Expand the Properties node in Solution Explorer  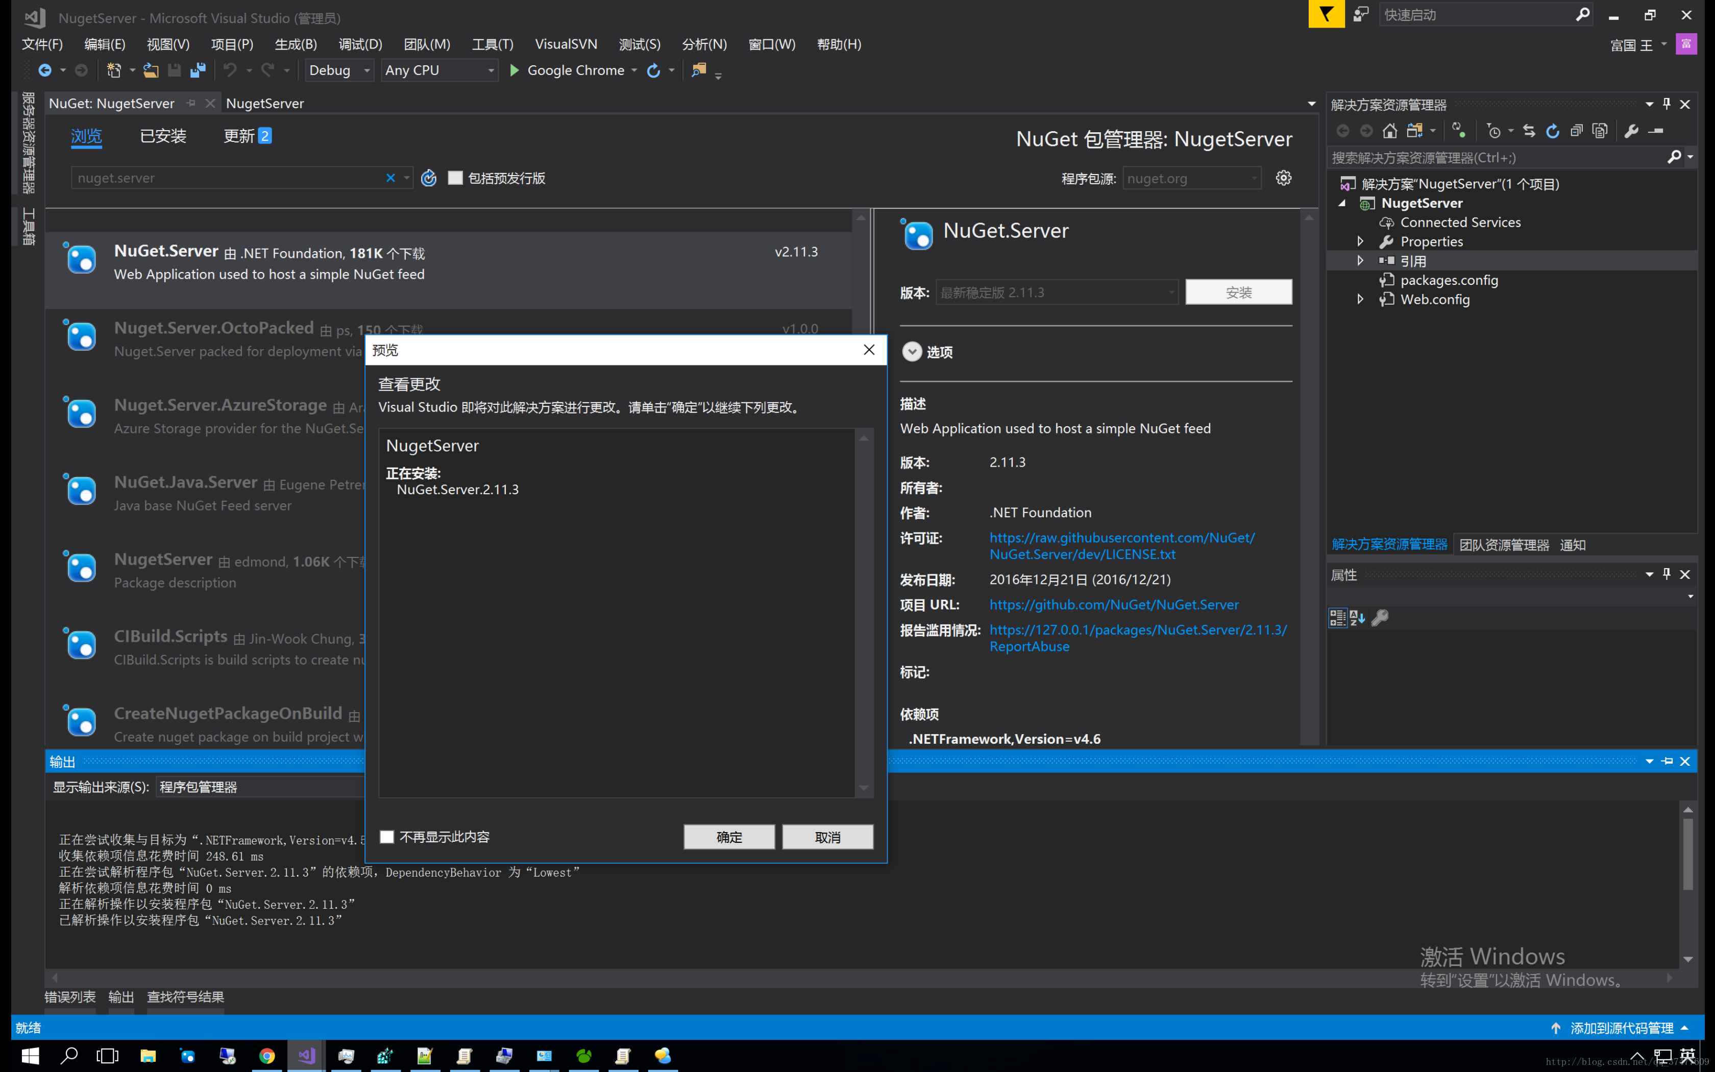coord(1360,241)
